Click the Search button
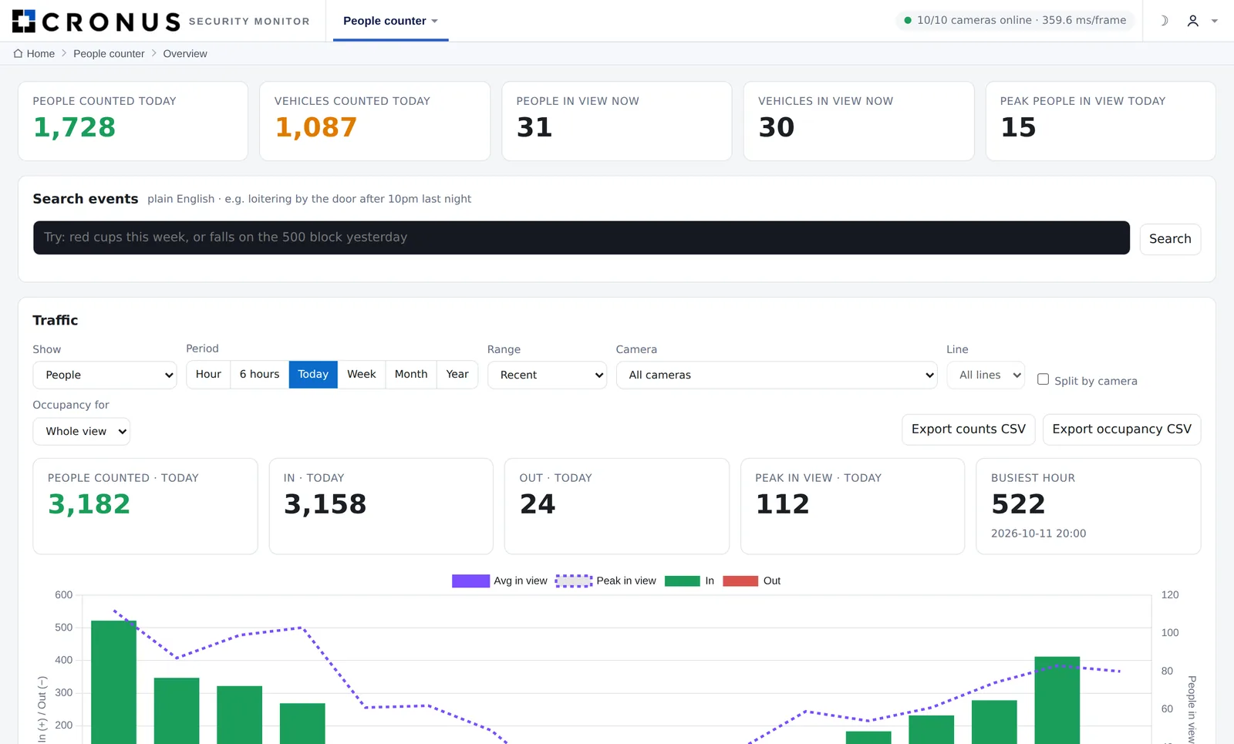 [1170, 239]
